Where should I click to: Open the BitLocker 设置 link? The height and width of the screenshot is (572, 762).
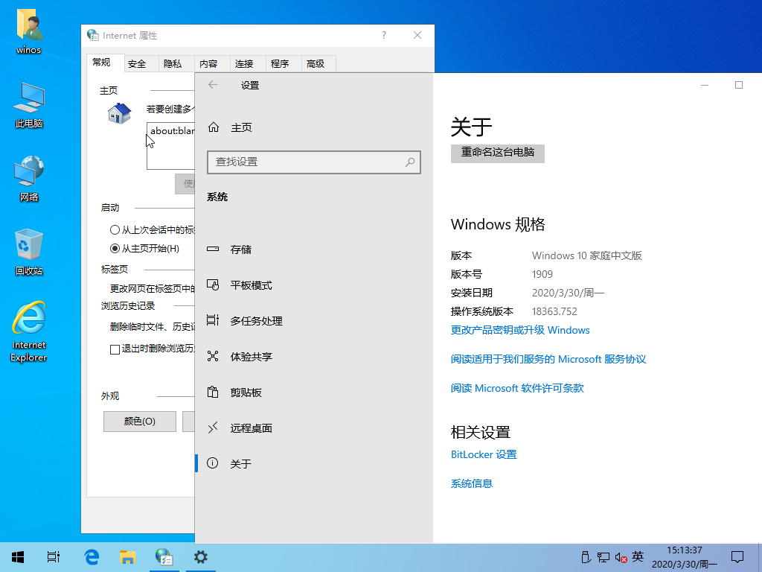484,455
